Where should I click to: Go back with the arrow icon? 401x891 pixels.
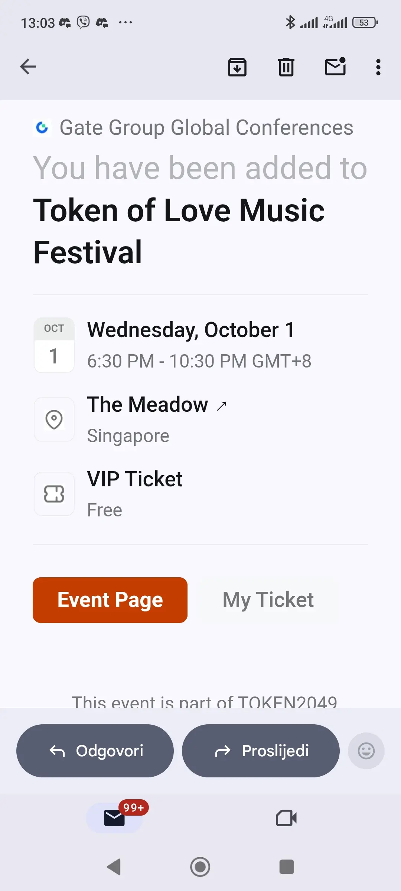28,67
